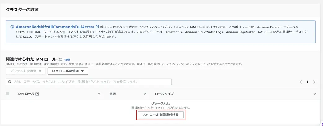This screenshot has width=323, height=126.
Task: Tick the select-all checkbox in table header
Action: (x=7, y=94)
